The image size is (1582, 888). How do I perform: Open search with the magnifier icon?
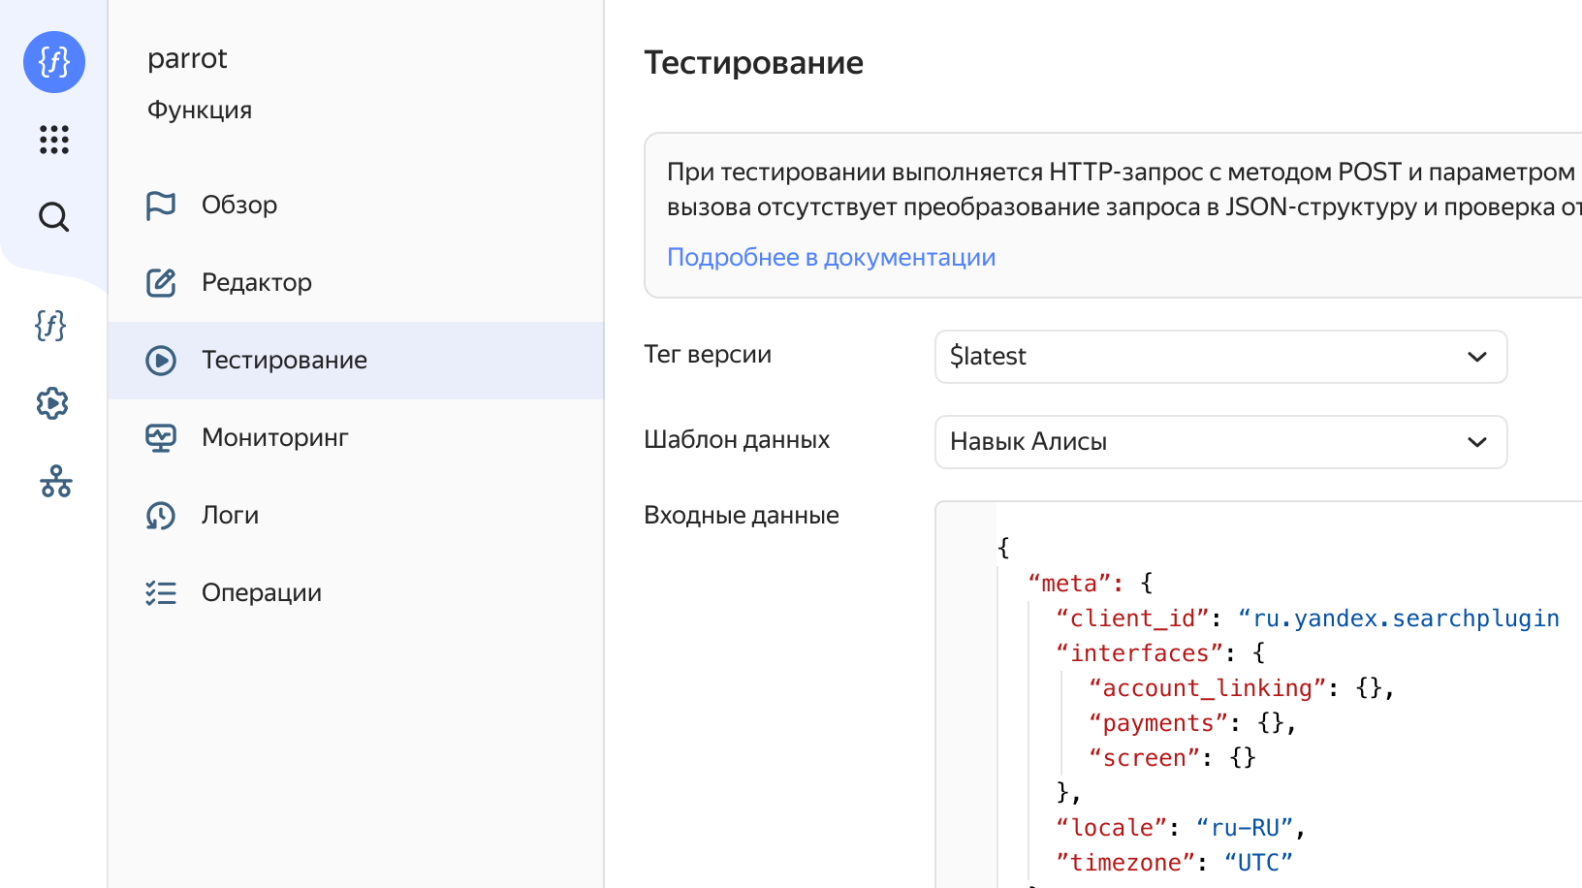pos(54,217)
